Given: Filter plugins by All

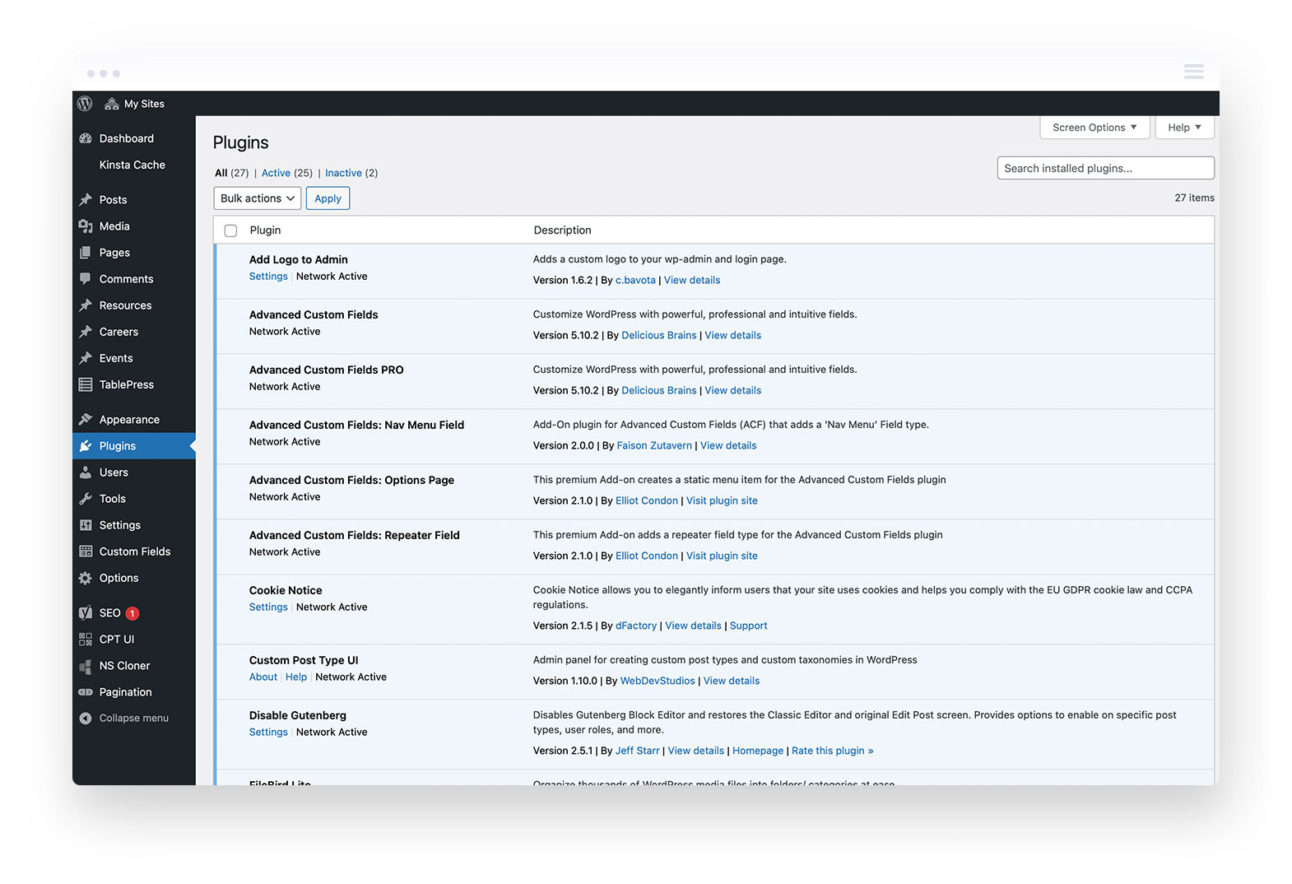Looking at the screenshot, I should coord(221,173).
